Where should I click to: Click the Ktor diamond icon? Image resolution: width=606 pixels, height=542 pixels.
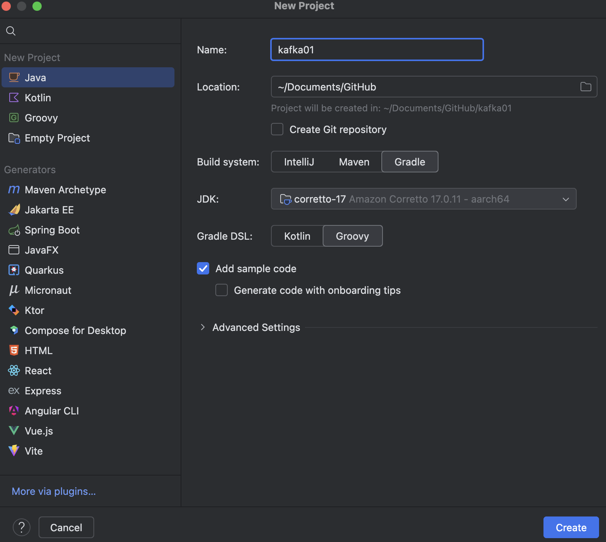point(14,310)
